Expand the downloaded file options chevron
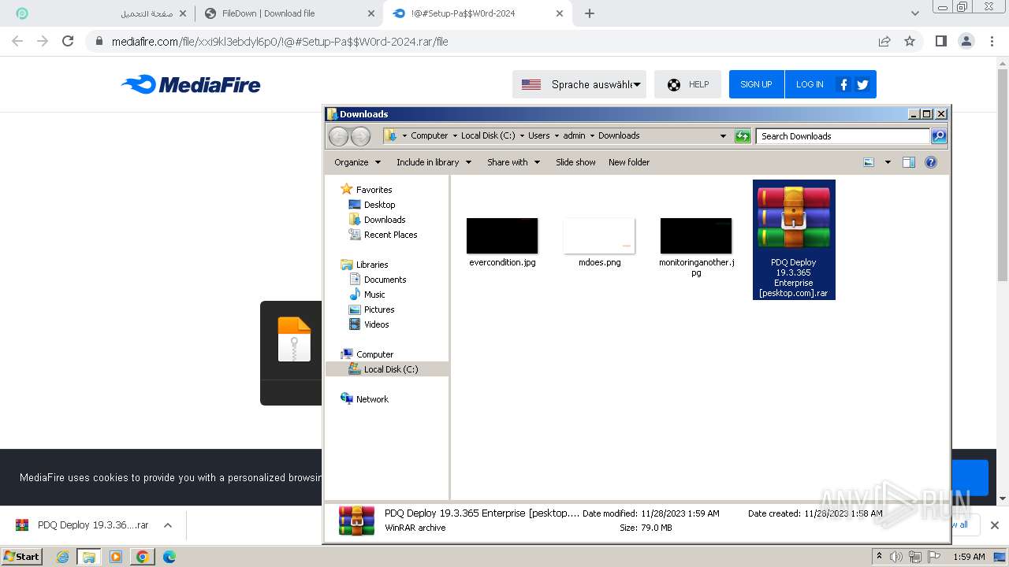1009x567 pixels. (167, 525)
